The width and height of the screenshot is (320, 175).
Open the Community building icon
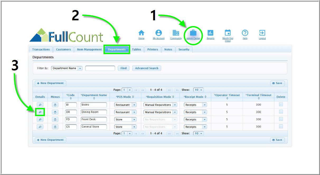(176, 33)
